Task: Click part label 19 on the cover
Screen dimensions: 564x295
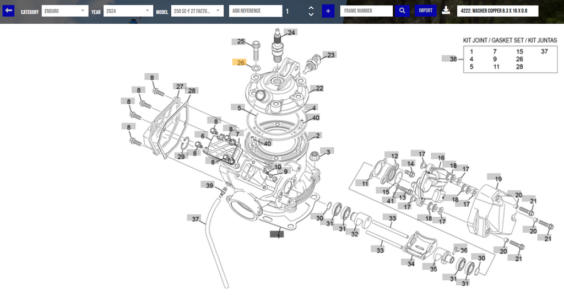Action: [498, 179]
